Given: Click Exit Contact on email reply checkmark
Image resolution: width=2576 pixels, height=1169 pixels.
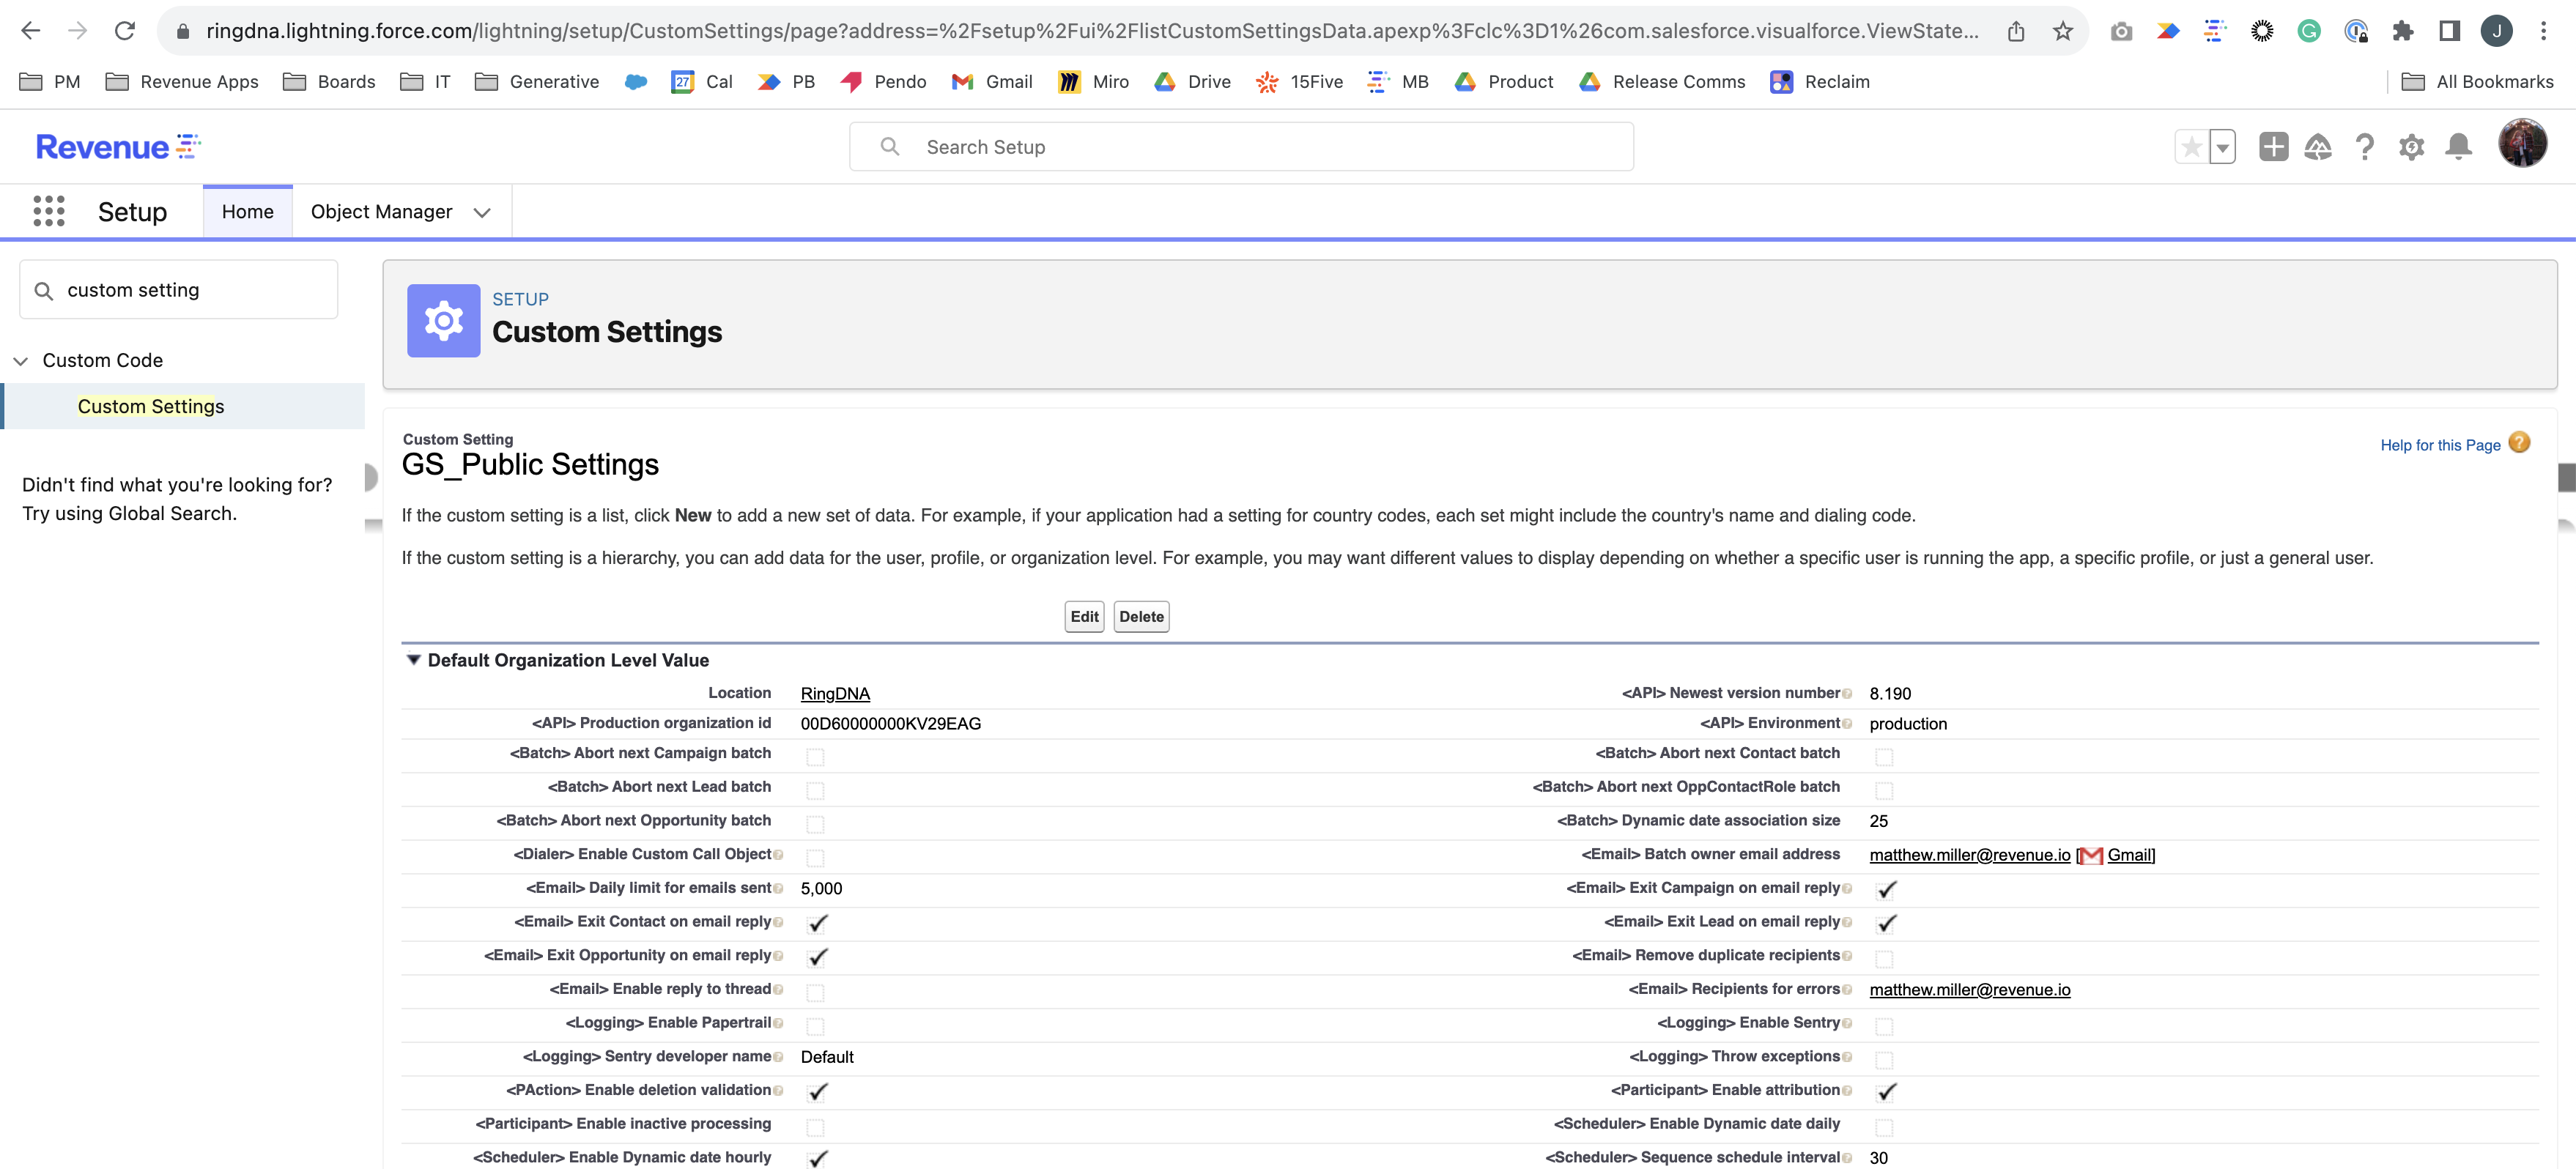Looking at the screenshot, I should 817,923.
